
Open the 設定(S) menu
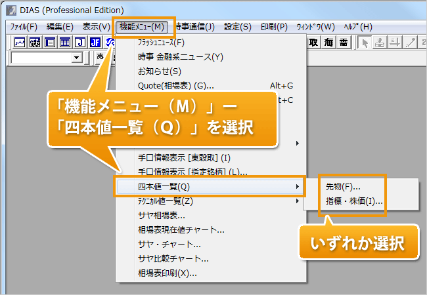tap(237, 27)
